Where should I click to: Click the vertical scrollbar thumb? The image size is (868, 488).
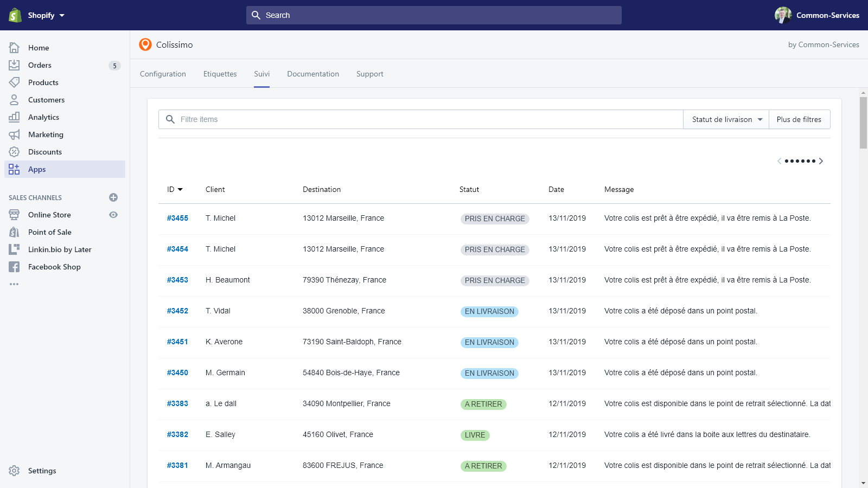pos(863,123)
